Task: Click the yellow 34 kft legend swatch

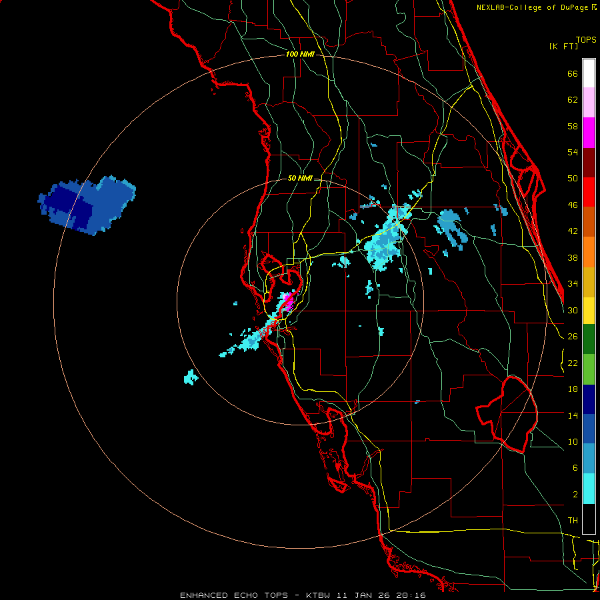Action: [589, 311]
